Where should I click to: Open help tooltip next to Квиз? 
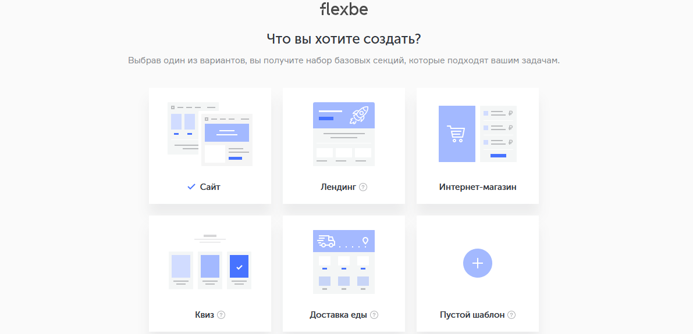click(x=221, y=315)
